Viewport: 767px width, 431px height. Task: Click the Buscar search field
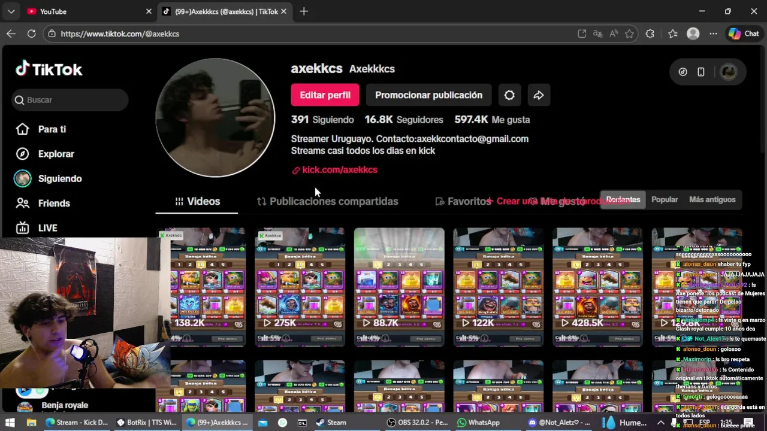pyautogui.click(x=70, y=100)
